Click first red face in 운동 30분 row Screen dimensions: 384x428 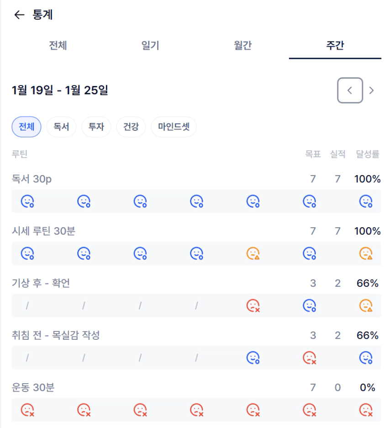(28, 410)
